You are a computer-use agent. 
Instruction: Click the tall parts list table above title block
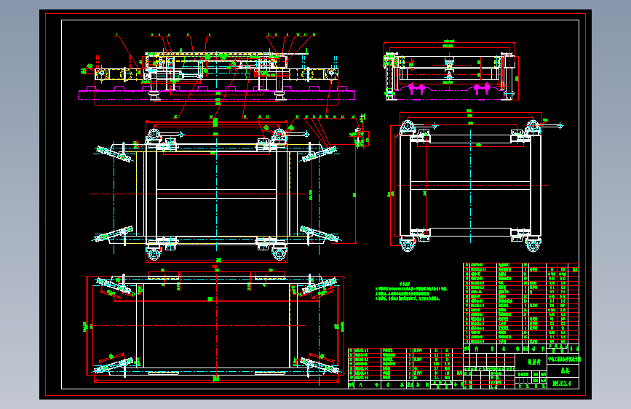pos(521,308)
